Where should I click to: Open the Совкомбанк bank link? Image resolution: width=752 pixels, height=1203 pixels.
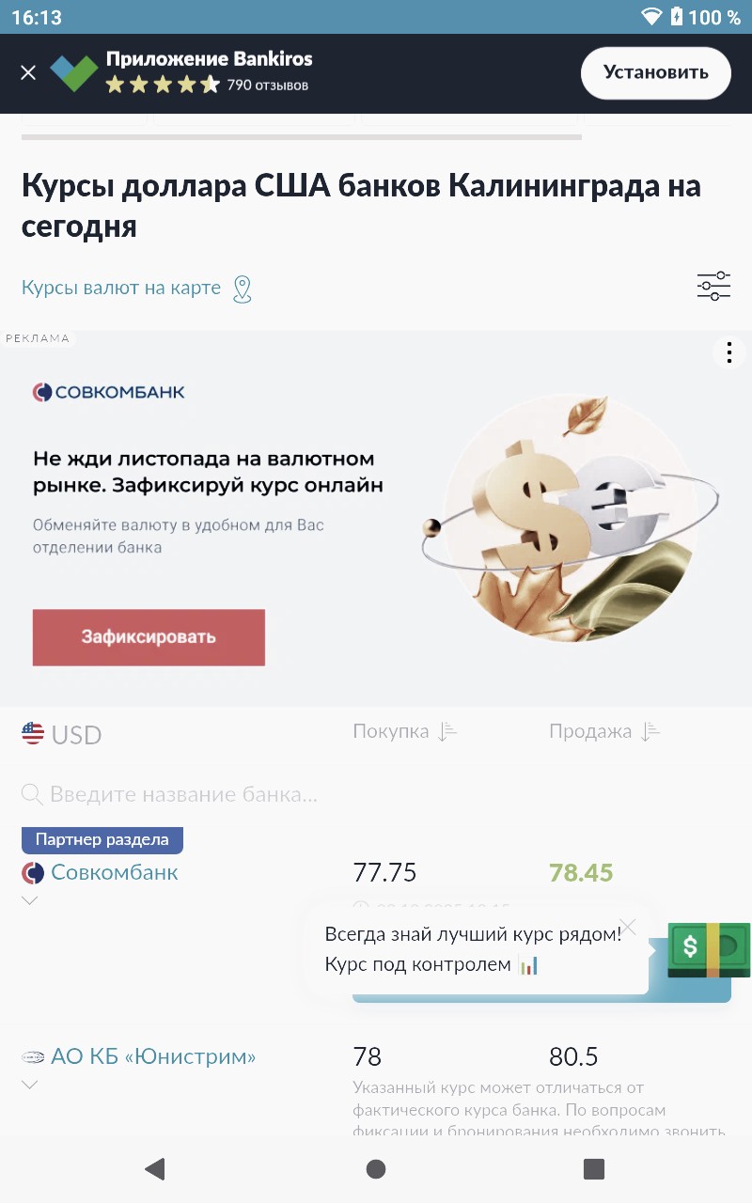tap(114, 872)
